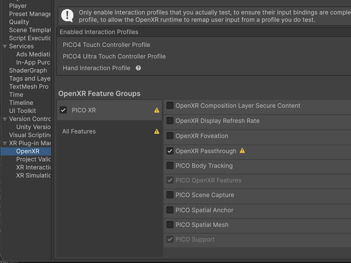Select PICO4 Touch Controller Profile entry
351x263 pixels.
(106, 45)
